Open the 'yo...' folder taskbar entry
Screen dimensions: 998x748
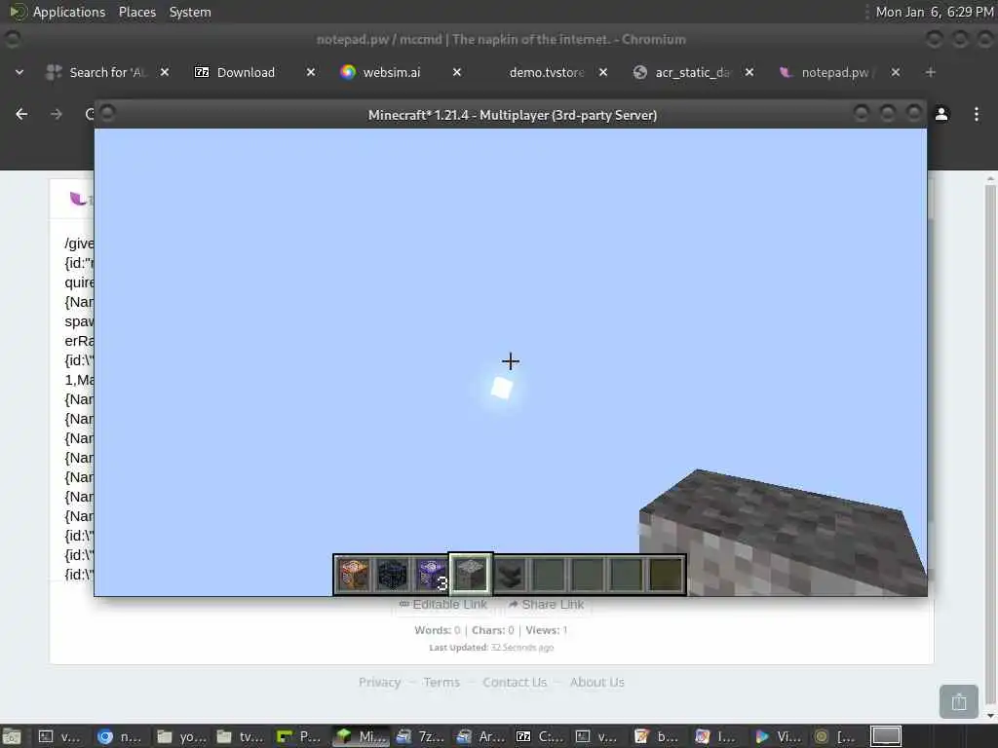[180, 736]
